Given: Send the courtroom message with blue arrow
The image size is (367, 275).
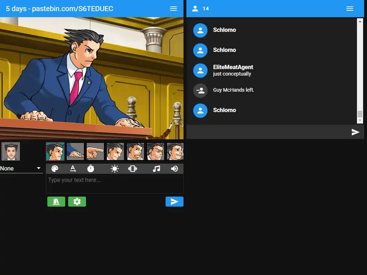Looking at the screenshot, I should (175, 202).
